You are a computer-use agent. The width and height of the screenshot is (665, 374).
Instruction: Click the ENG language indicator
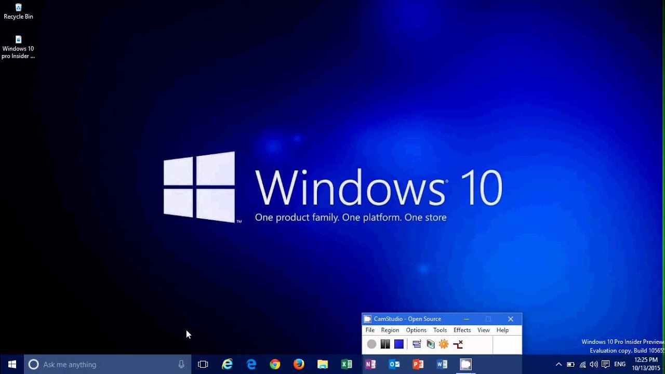point(620,364)
